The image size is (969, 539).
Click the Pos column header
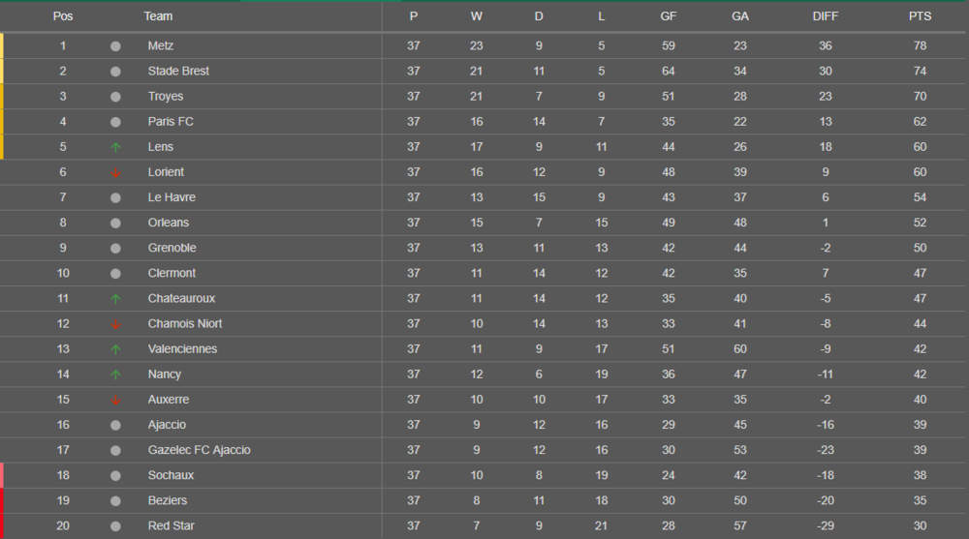(x=63, y=16)
